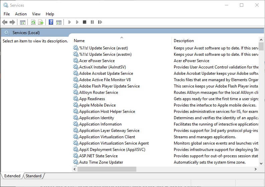Image resolution: width=265 pixels, height=187 pixels.
Task: Click the Start Service play icon
Action: 69,22
